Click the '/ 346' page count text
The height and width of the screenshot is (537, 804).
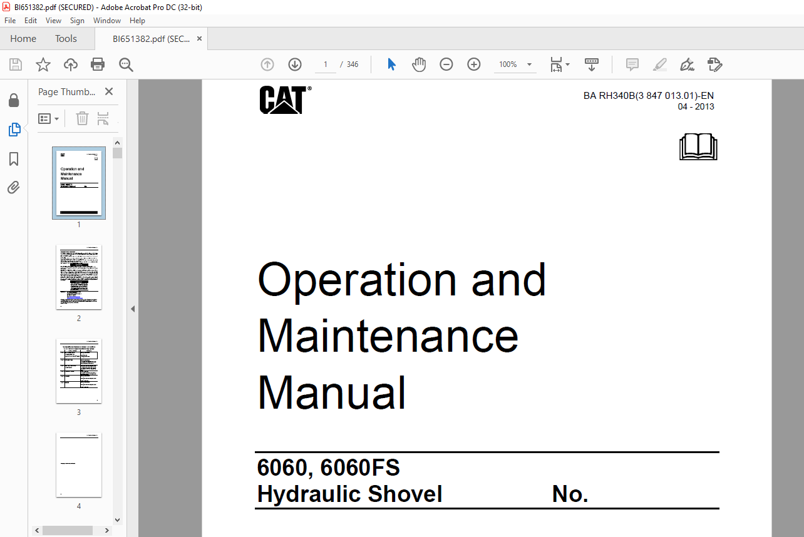tap(349, 64)
